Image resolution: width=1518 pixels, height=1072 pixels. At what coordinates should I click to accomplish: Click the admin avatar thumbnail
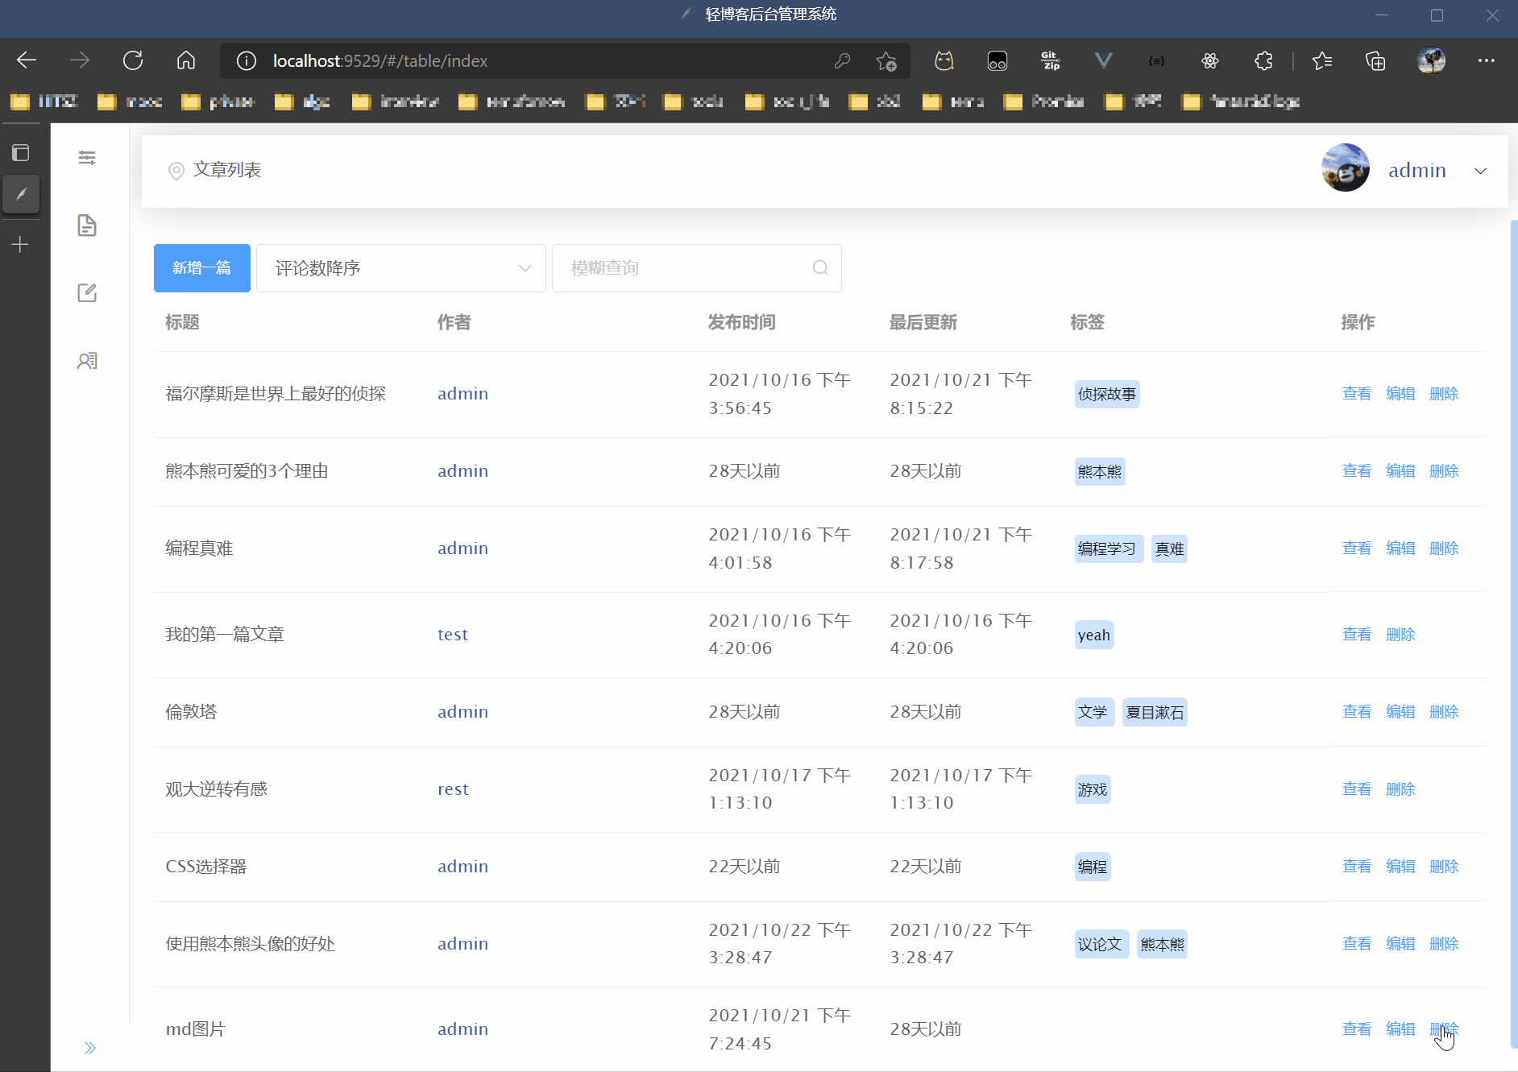tap(1346, 168)
